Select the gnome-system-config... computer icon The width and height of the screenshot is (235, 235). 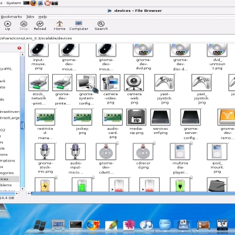[x=86, y=83]
